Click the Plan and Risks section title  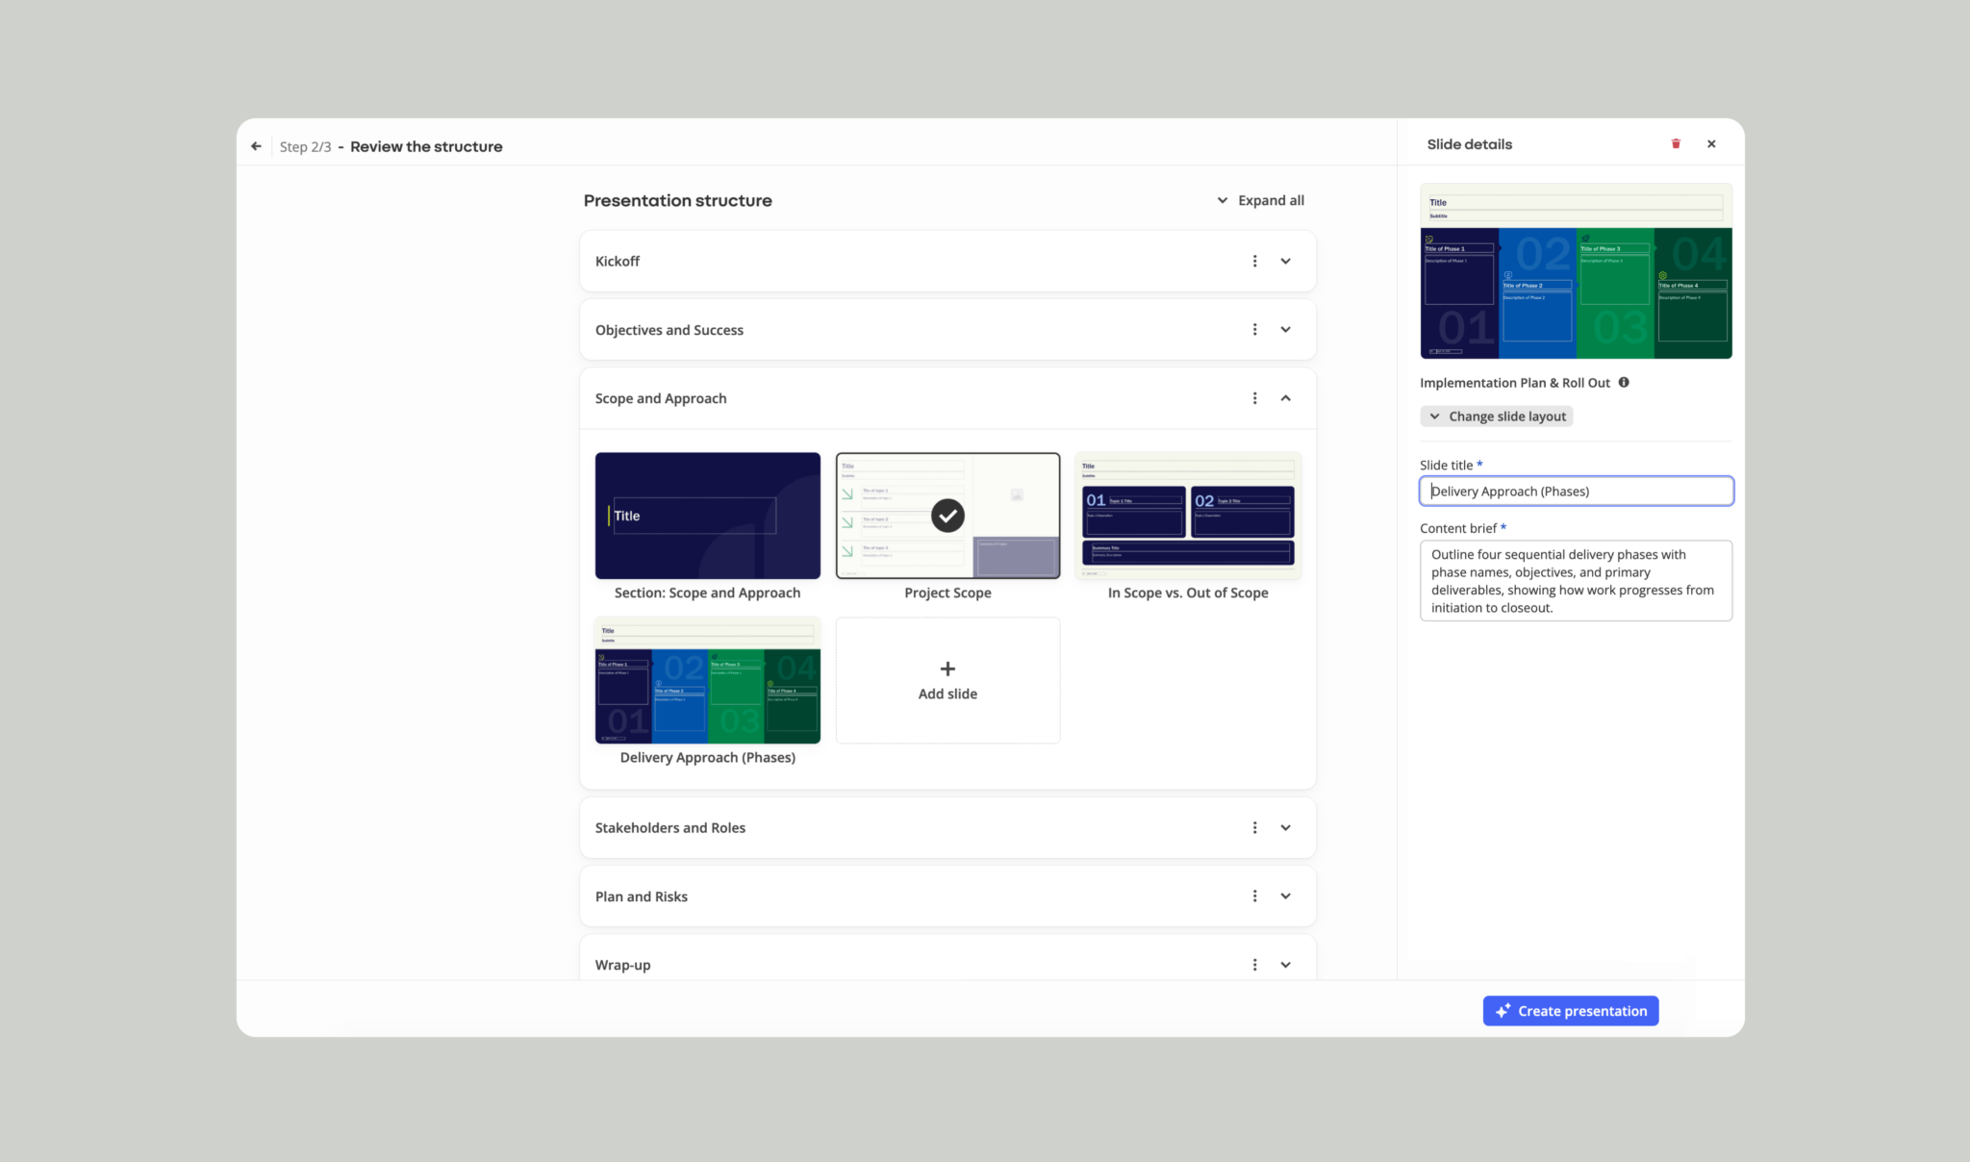pos(642,897)
